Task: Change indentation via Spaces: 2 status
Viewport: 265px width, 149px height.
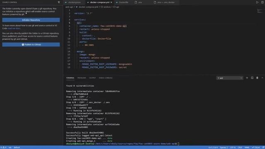Action: click(224, 147)
